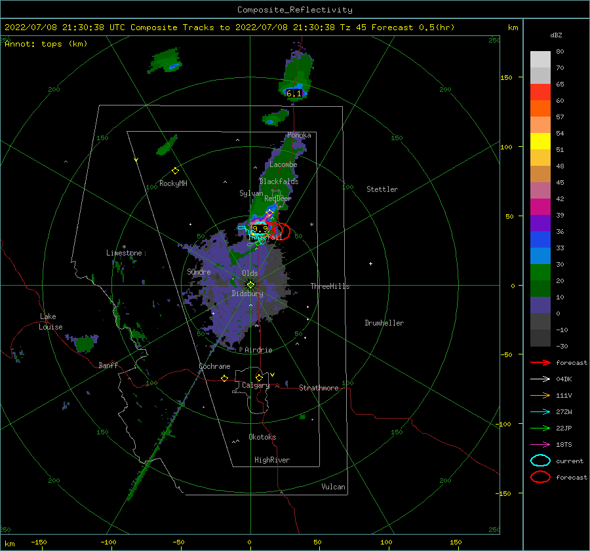The width and height of the screenshot is (590, 551).
Task: Click the Lacombe city label
Action: tap(283, 164)
